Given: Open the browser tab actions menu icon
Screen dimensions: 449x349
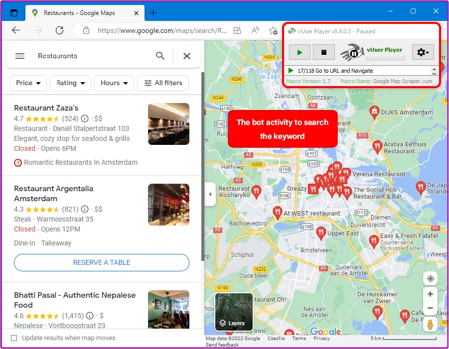Looking at the screenshot, I should point(14,13).
